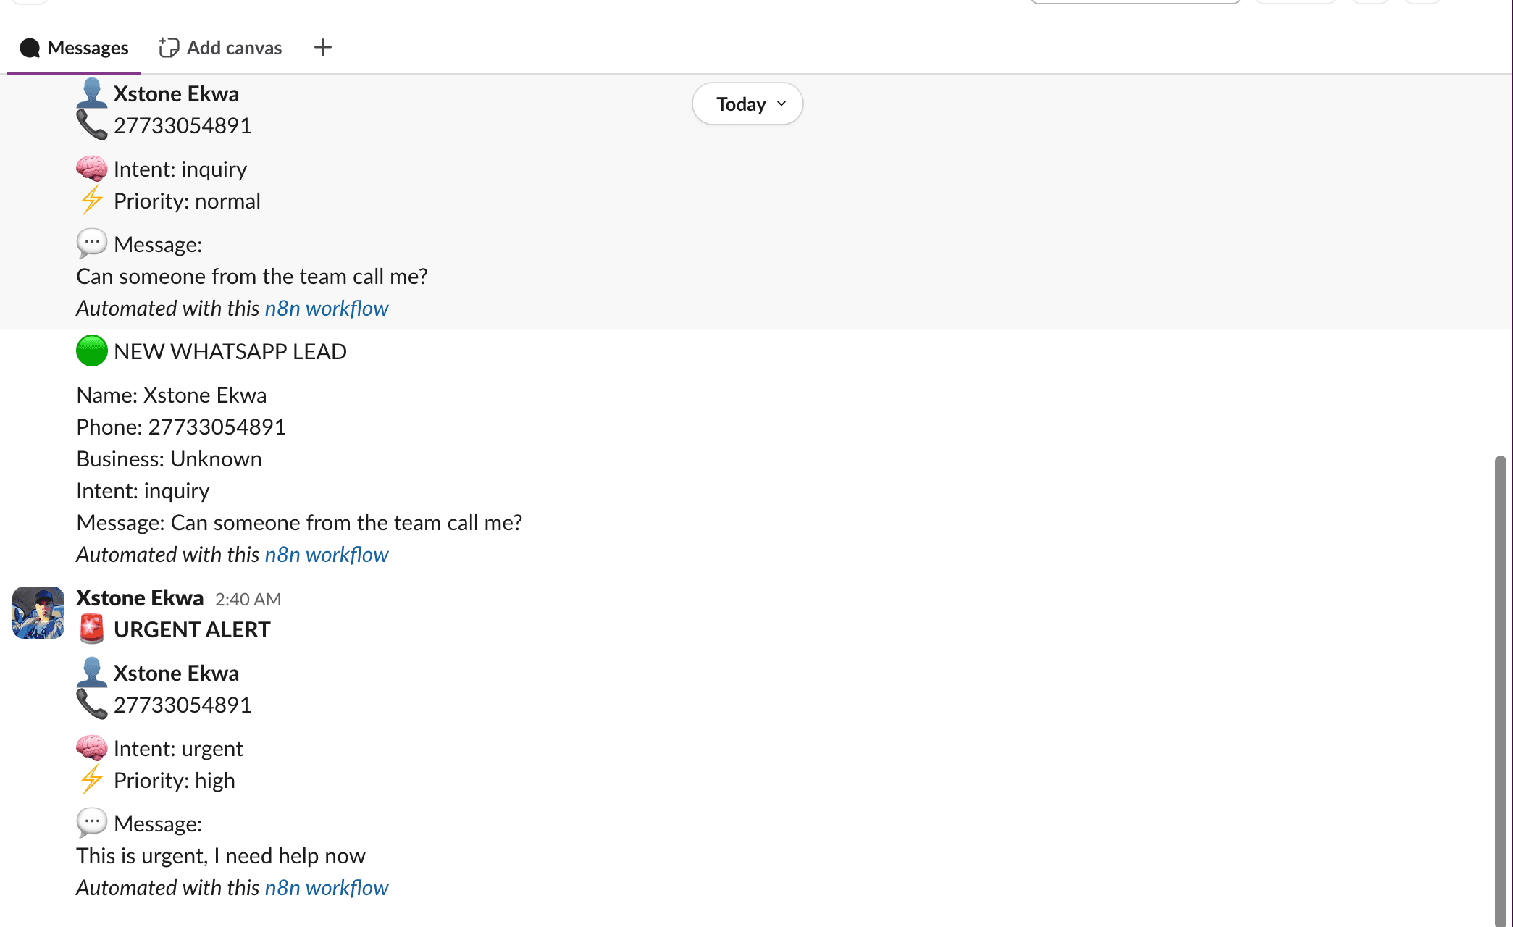
Task: Click the 2:40 AM message timestamp
Action: 248,599
